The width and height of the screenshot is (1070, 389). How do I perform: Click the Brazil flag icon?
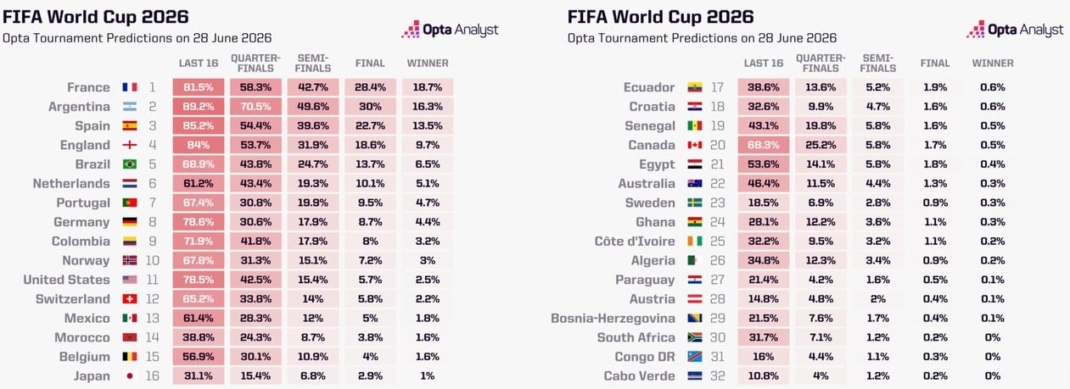click(x=130, y=164)
